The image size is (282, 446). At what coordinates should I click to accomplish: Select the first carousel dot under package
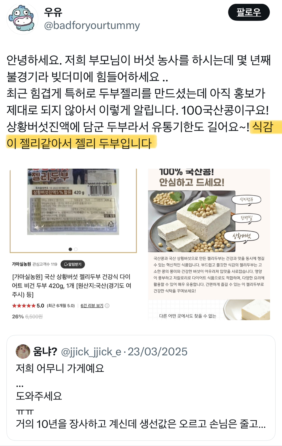coord(70,249)
